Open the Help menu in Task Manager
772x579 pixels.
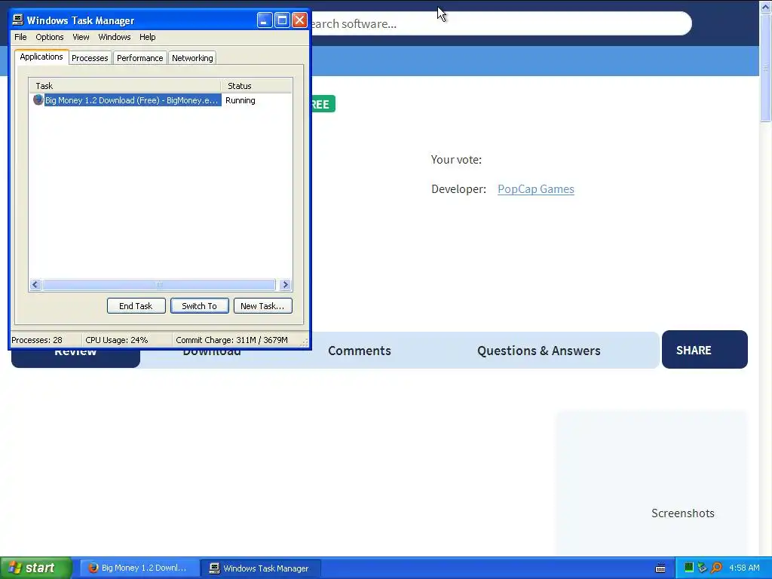[147, 37]
